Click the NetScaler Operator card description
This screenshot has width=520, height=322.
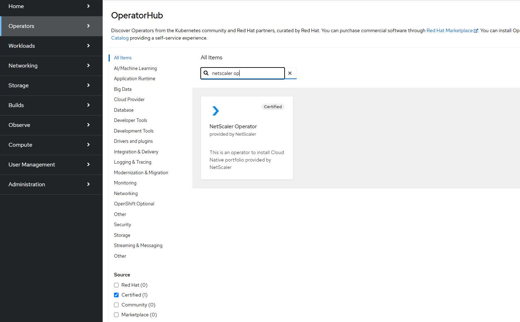(247, 160)
